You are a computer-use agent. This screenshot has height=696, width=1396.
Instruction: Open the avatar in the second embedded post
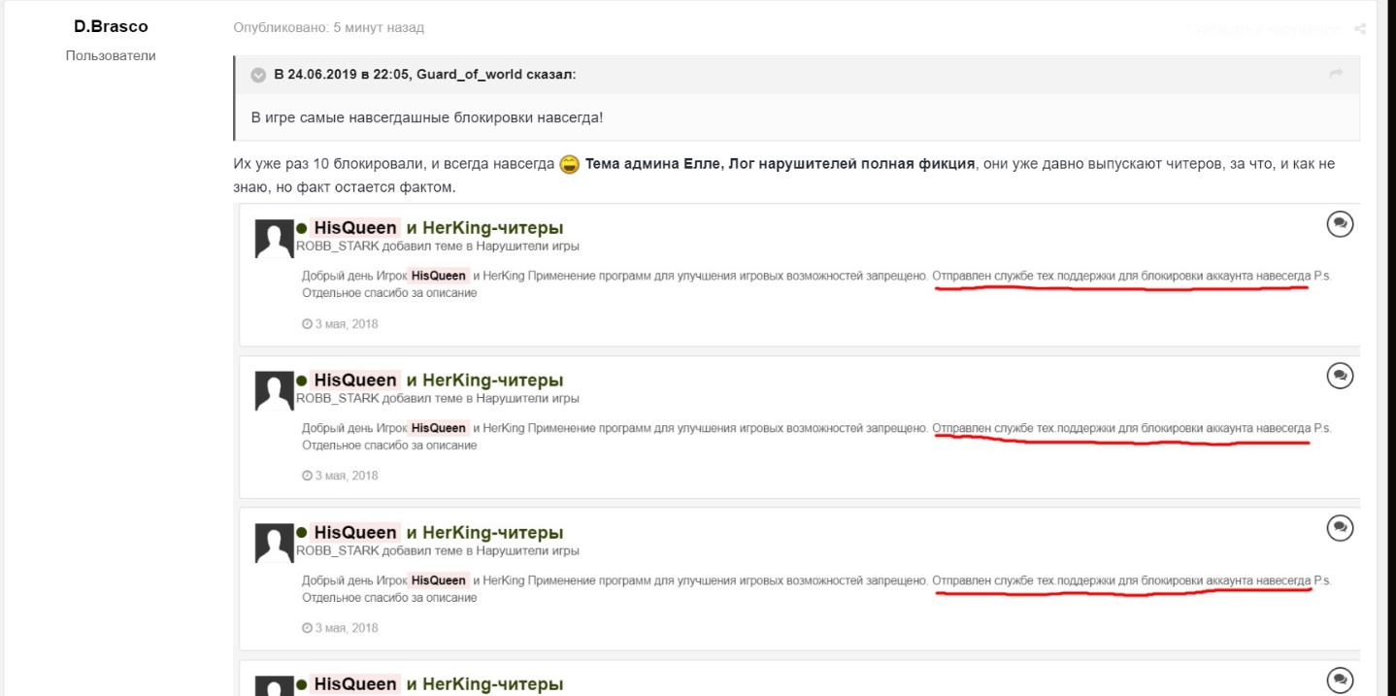pos(274,390)
